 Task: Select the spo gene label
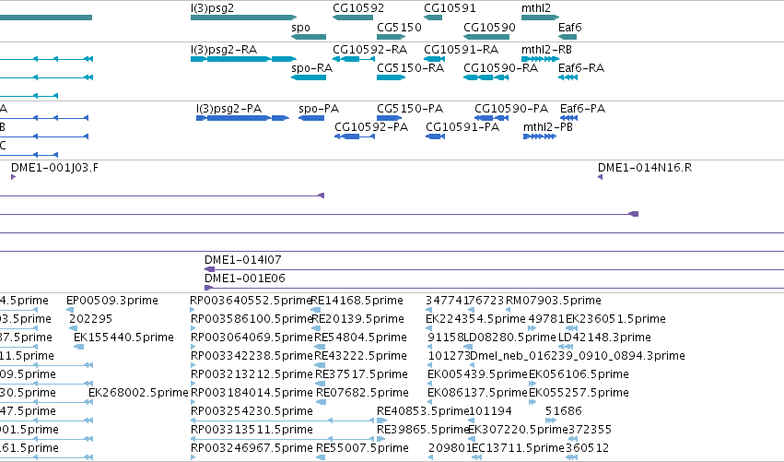tap(301, 28)
